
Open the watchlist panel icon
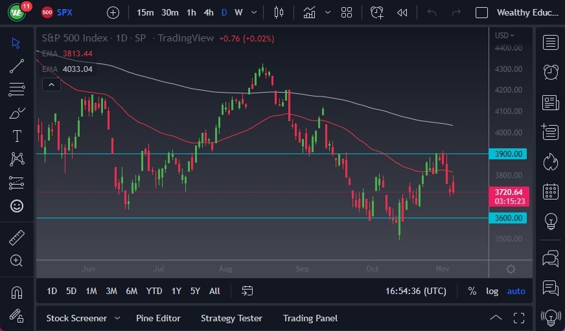click(551, 43)
